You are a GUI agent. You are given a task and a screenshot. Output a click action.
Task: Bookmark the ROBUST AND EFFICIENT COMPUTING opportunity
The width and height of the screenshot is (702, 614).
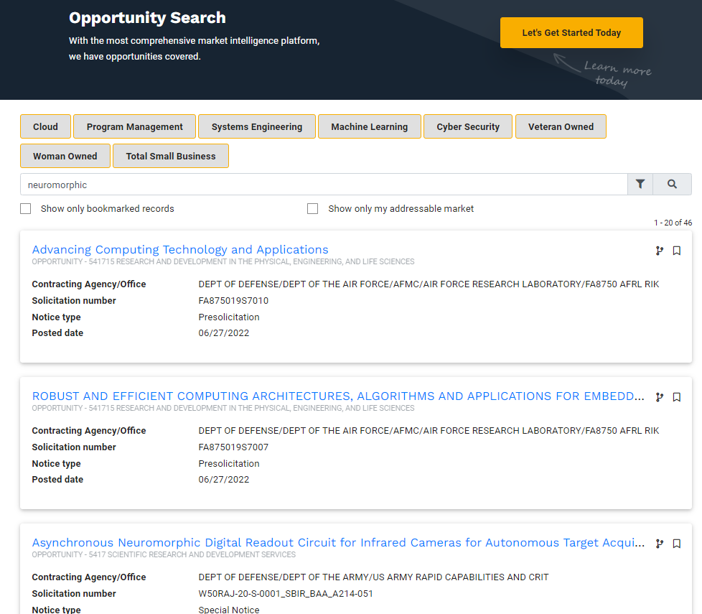(676, 397)
